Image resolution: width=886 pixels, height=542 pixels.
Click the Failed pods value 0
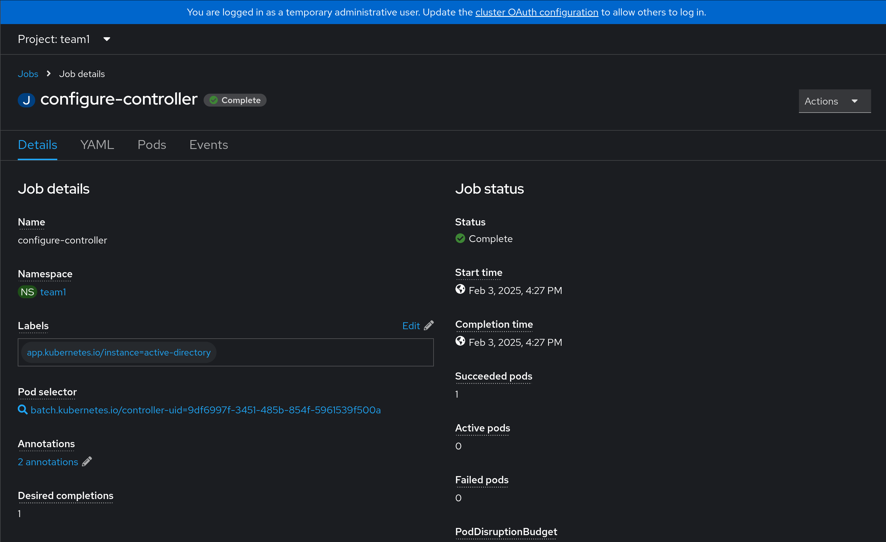pyautogui.click(x=458, y=498)
